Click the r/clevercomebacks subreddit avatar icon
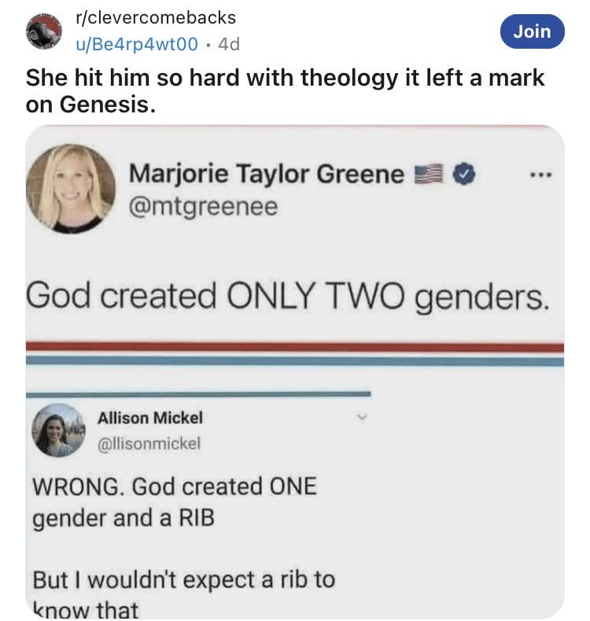This screenshot has width=590, height=621. point(43,30)
